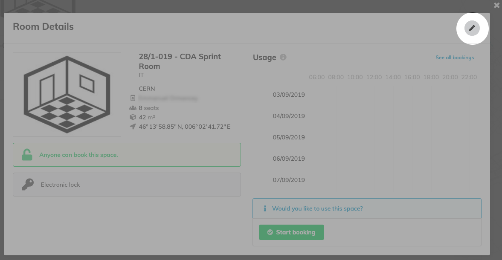Click the room owner contact icon
This screenshot has height=260, width=502.
click(x=133, y=98)
